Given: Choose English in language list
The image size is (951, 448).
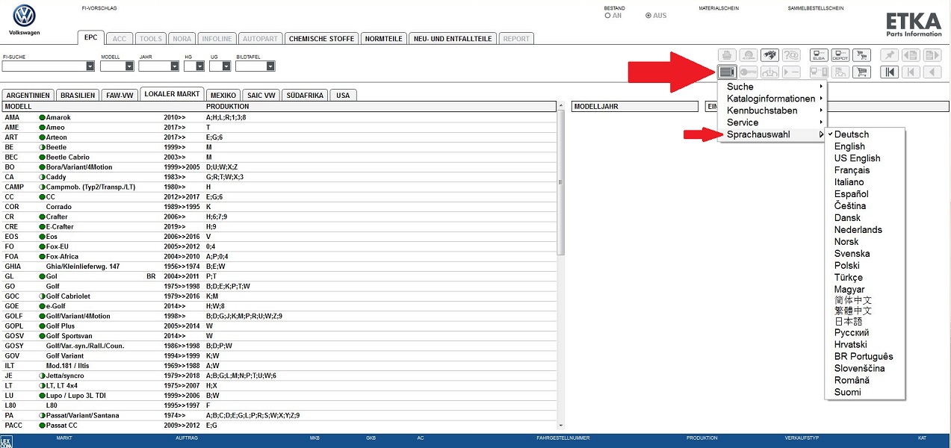Looking at the screenshot, I should tap(849, 146).
